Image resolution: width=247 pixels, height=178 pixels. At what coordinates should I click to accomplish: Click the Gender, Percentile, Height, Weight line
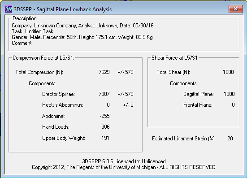82,37
